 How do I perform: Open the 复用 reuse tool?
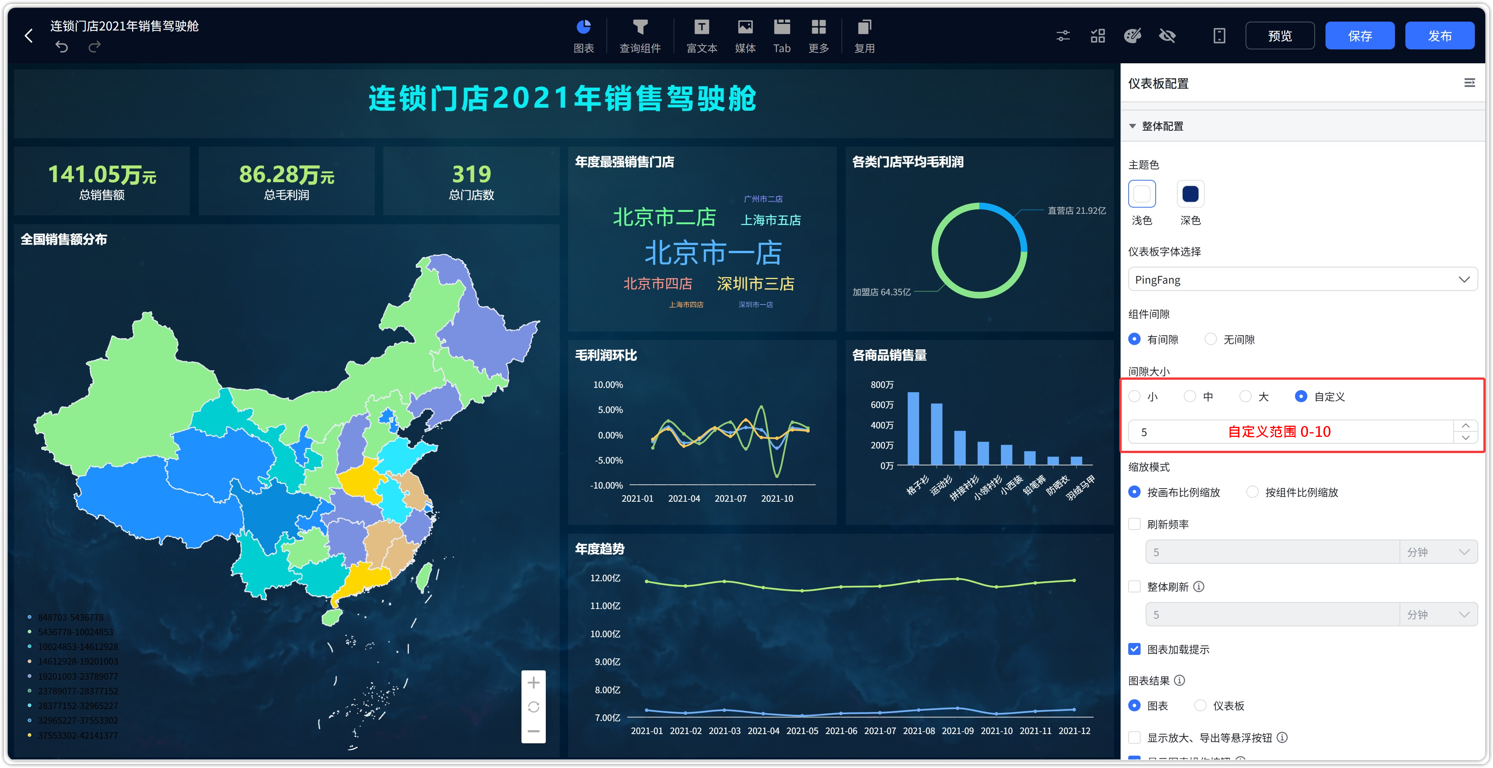click(x=864, y=36)
